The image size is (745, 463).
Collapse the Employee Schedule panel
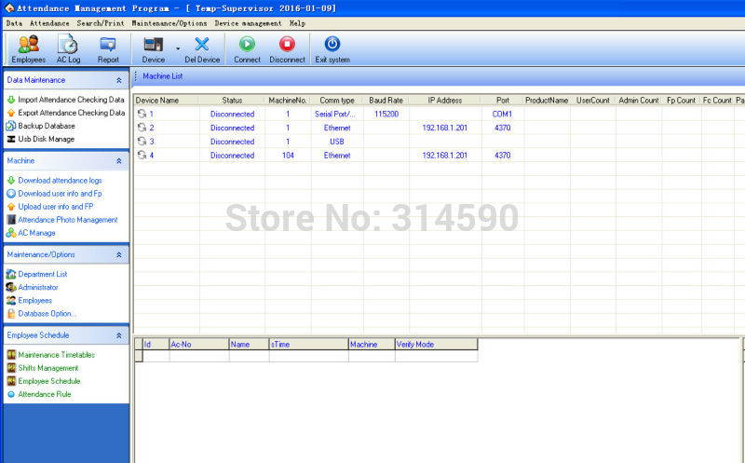tap(118, 335)
